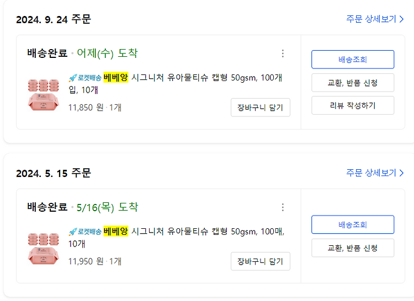Open product title ending 100매, 10개
Screen dimensions: 414x301
pos(177,238)
